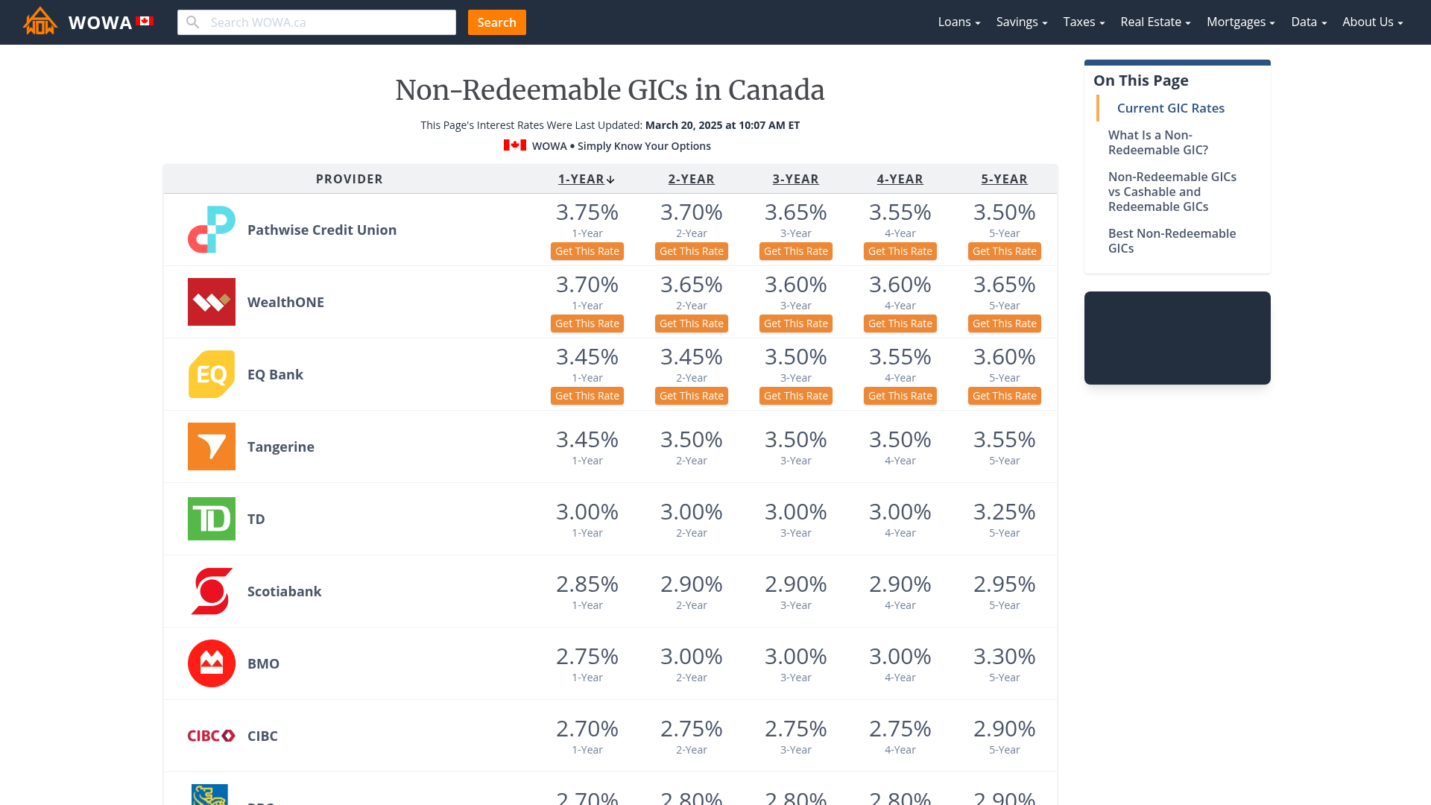Open the Savings dropdown menu
1431x805 pixels.
tap(1022, 22)
